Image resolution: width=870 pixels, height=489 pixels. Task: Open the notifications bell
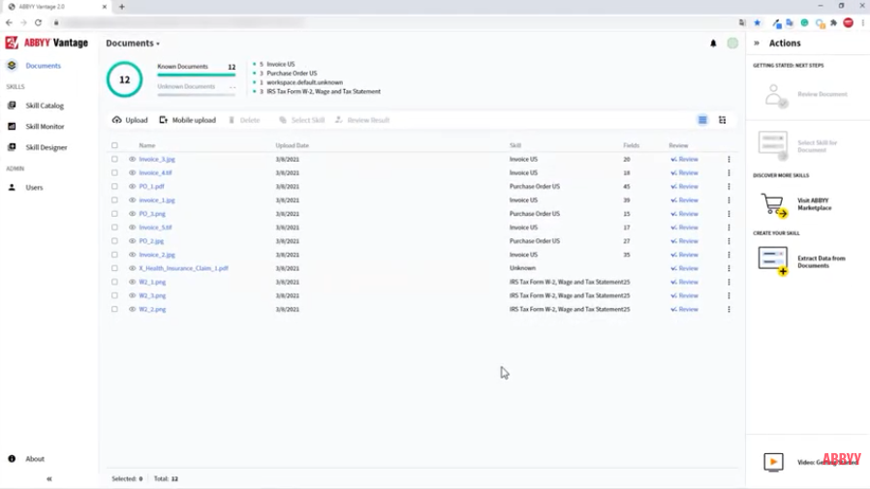point(713,44)
